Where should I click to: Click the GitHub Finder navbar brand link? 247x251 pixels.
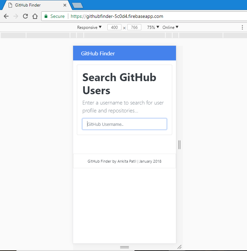click(x=98, y=53)
